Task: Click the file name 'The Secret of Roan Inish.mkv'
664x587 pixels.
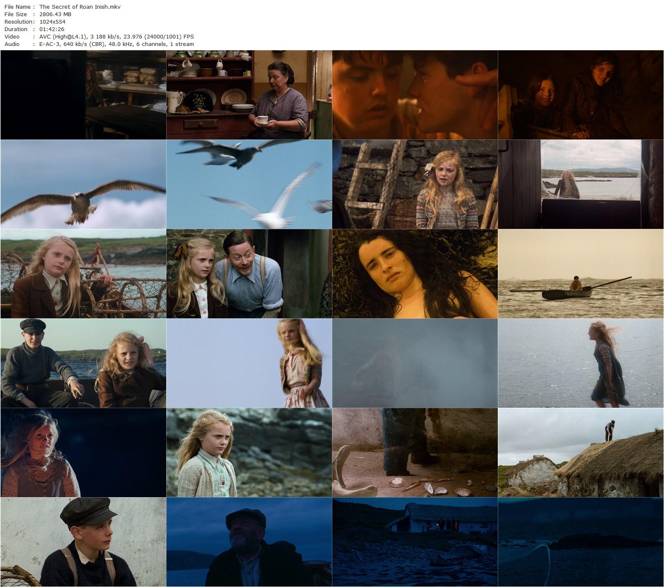Action: click(80, 7)
